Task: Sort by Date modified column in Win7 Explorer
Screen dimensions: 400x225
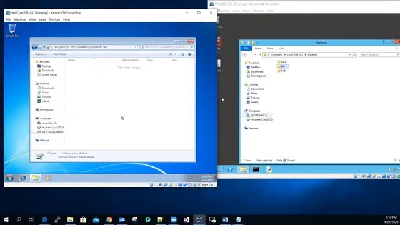Action: click(x=130, y=60)
